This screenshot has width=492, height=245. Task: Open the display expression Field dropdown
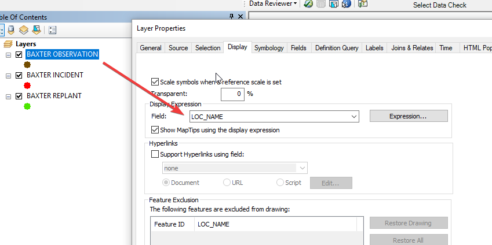(353, 117)
